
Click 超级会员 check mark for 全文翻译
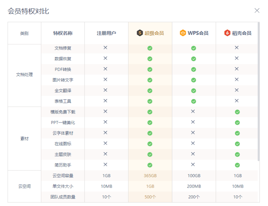click(x=150, y=91)
